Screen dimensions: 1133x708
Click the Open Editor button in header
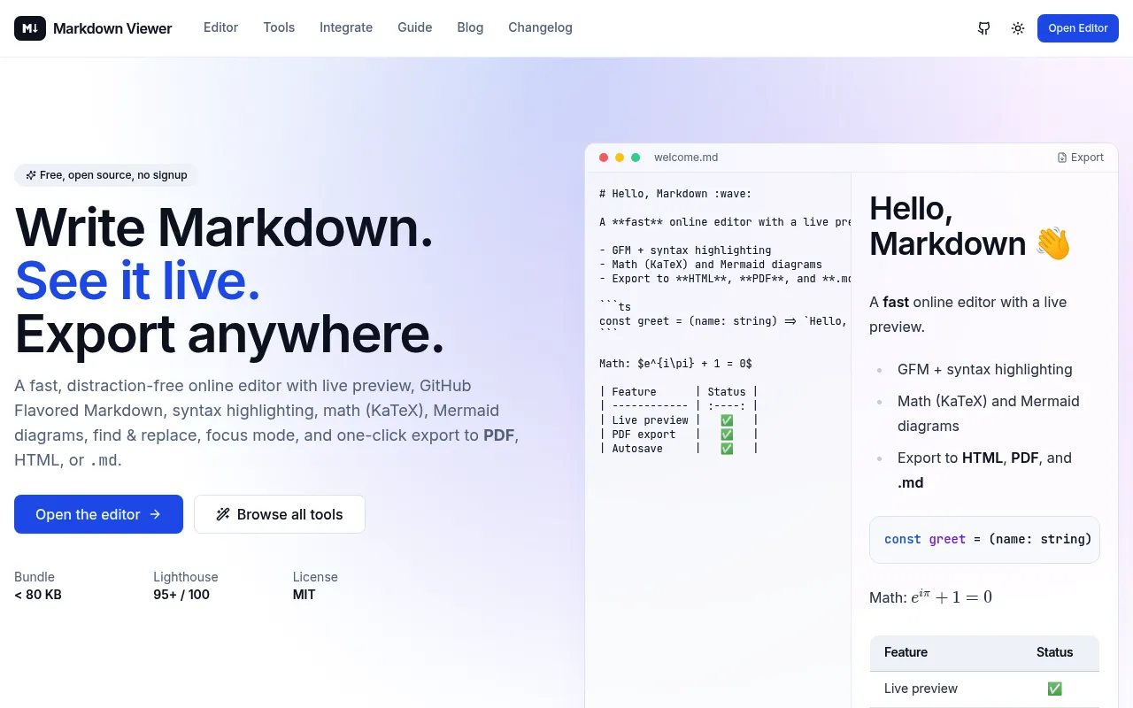pyautogui.click(x=1078, y=28)
